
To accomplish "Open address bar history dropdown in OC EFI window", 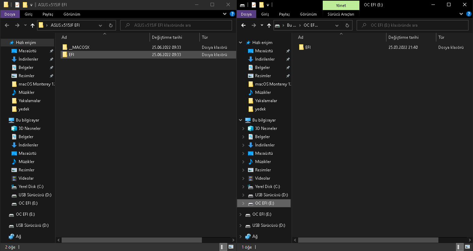I will (x=337, y=25).
